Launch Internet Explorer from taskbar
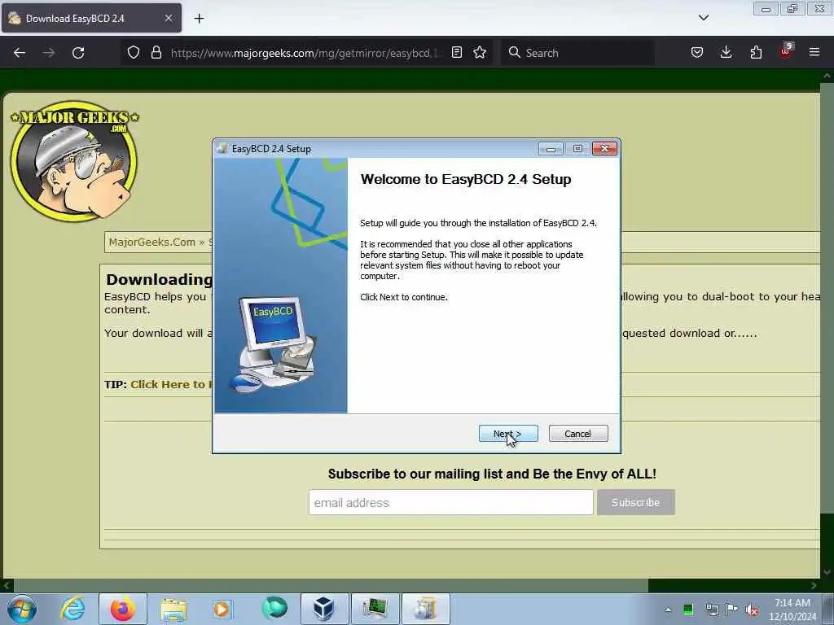 72,609
